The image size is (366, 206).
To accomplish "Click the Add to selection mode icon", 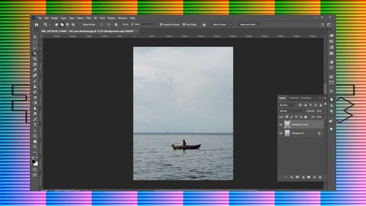I will click(62, 25).
